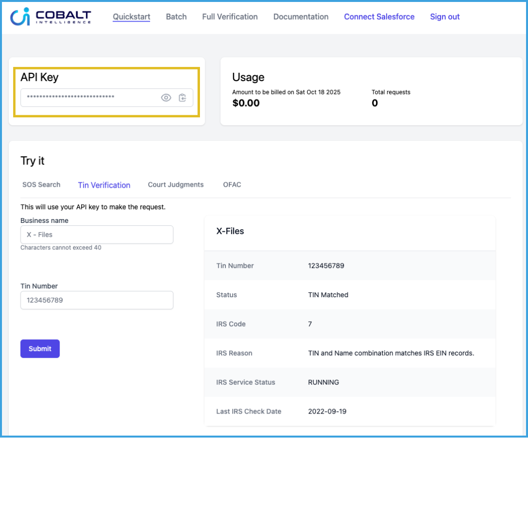This screenshot has width=528, height=528.
Task: Click the Cobalt Intelligence logo
Action: 50,17
